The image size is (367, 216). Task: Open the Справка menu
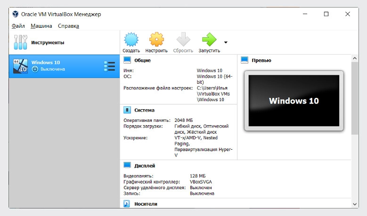69,26
